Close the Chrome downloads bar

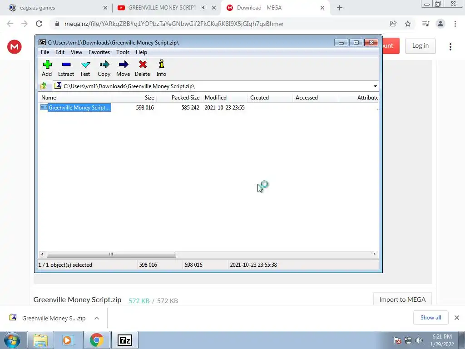point(457,318)
